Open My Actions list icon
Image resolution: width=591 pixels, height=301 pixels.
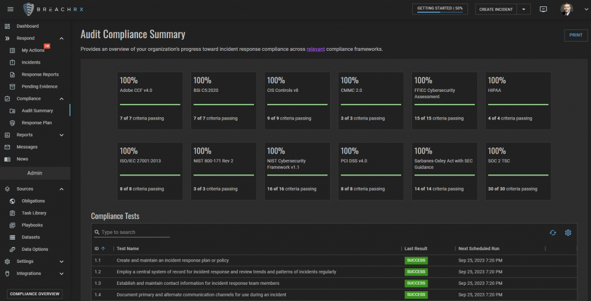(x=13, y=50)
